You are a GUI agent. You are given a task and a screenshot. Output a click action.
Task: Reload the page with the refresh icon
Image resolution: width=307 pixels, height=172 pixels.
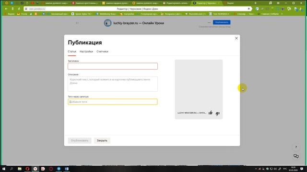tap(19, 9)
